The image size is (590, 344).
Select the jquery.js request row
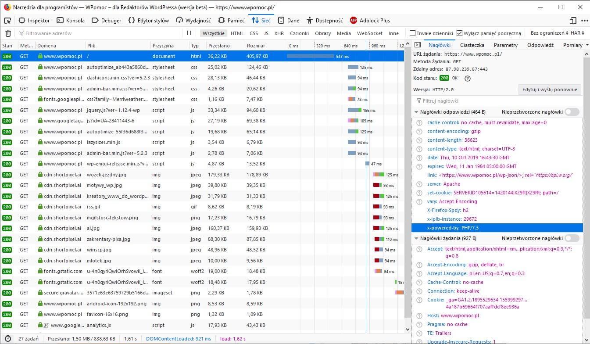tap(202, 110)
